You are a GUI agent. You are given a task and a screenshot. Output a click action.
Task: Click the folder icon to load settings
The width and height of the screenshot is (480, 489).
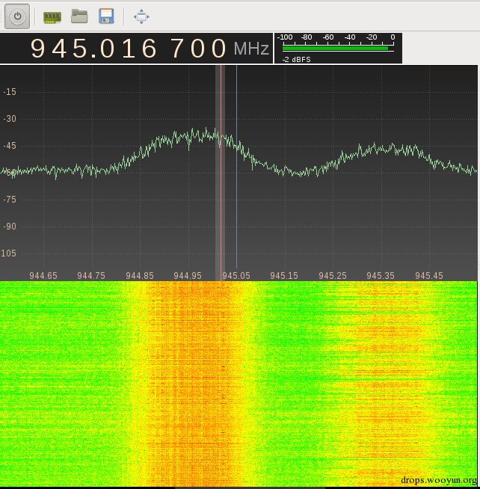[79, 16]
